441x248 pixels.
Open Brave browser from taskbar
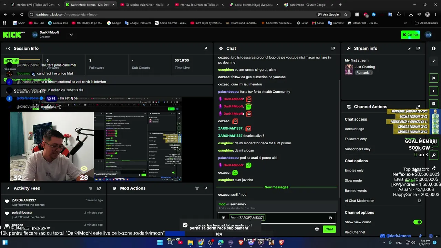pos(241,242)
